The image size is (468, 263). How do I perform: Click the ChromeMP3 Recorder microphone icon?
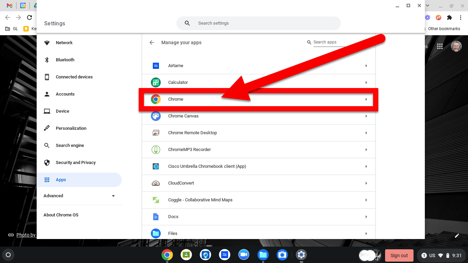tap(156, 150)
